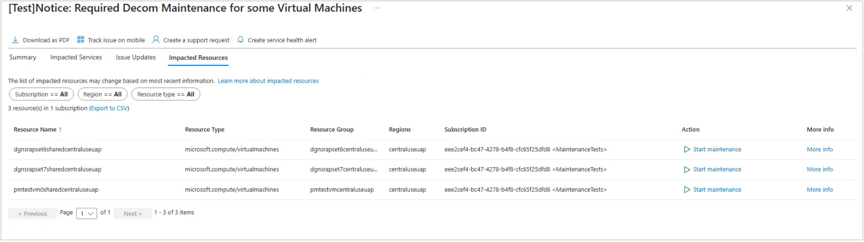Open the ellipsis menu beside the notice title
Screen dimensions: 864x242
click(x=377, y=8)
